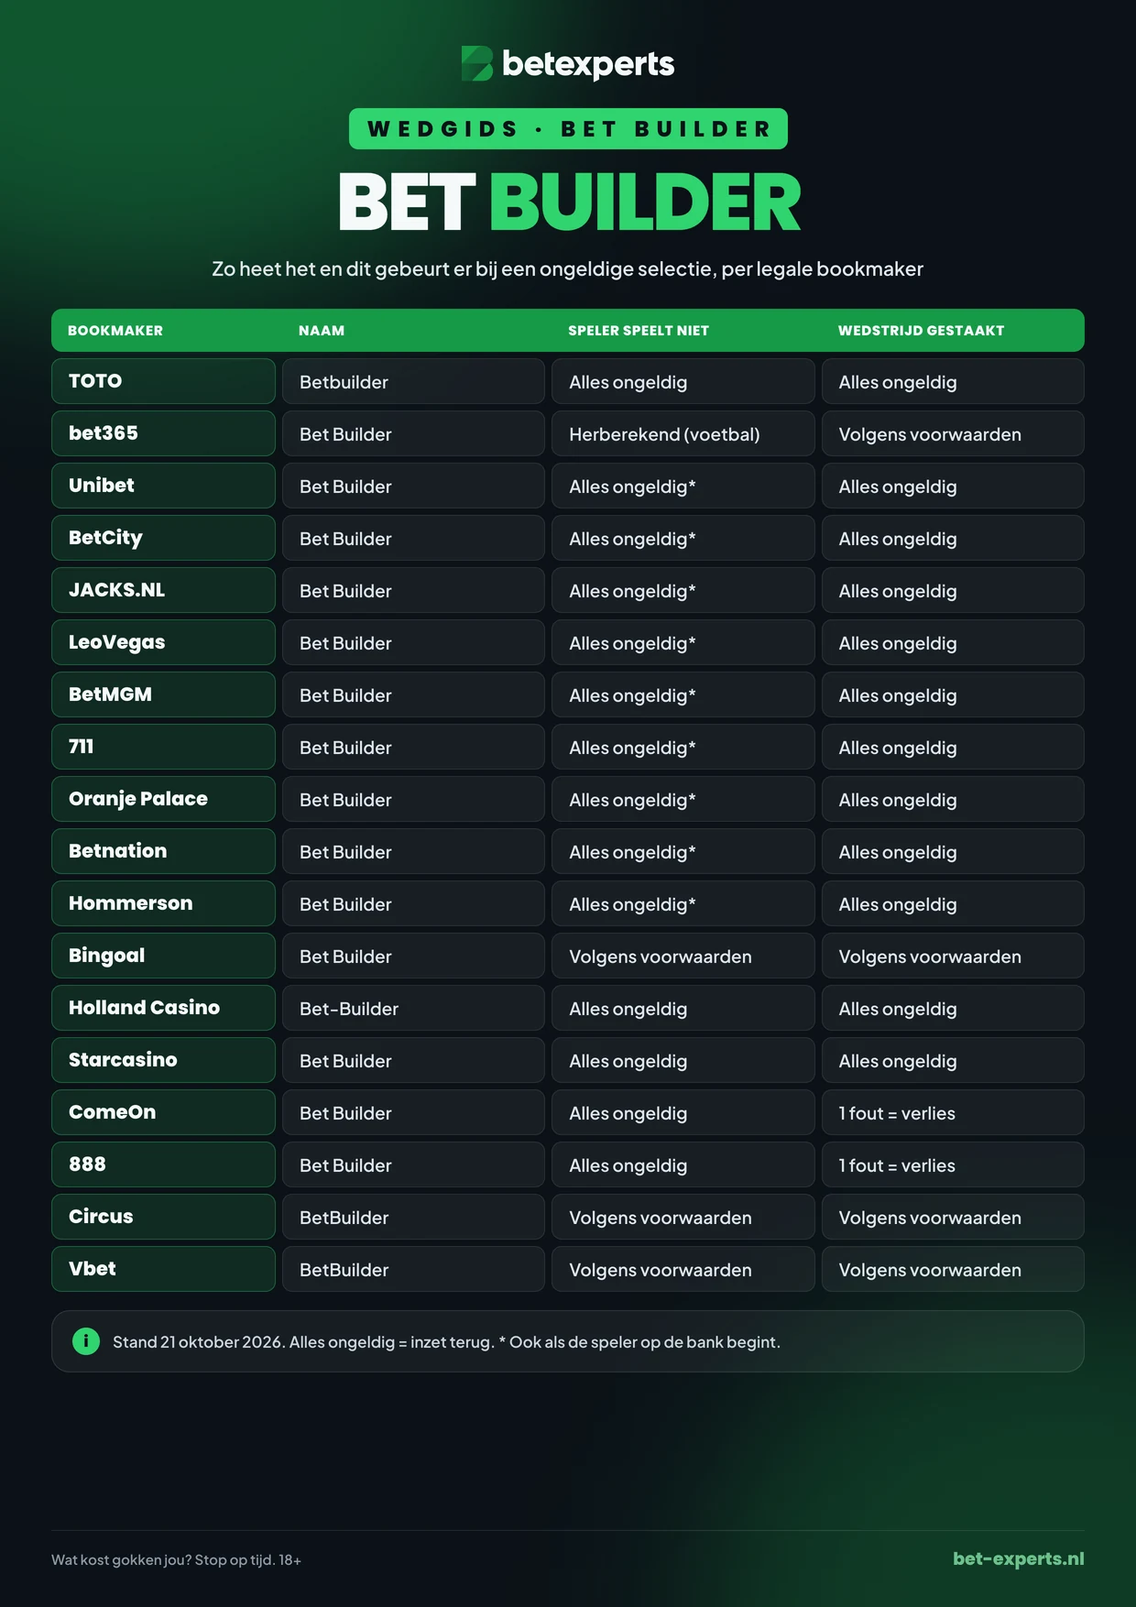The height and width of the screenshot is (1607, 1136).
Task: Click the Betnation bookmaker cell
Action: click(163, 851)
